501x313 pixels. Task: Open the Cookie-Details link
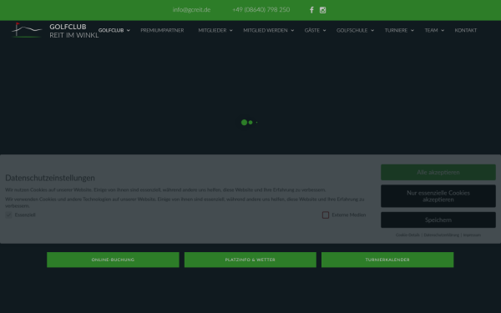(407, 235)
